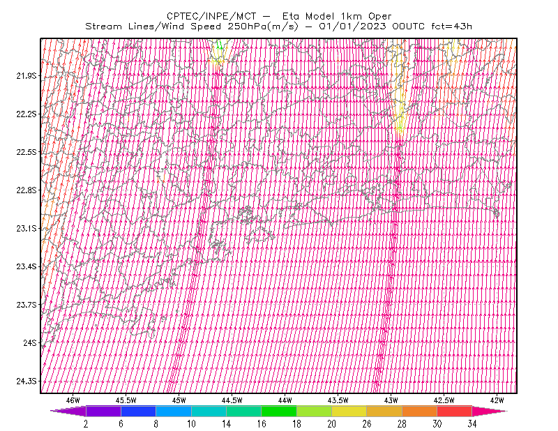Click the 24.3S latitude axis label
This screenshot has width=558, height=431.
coord(27,381)
